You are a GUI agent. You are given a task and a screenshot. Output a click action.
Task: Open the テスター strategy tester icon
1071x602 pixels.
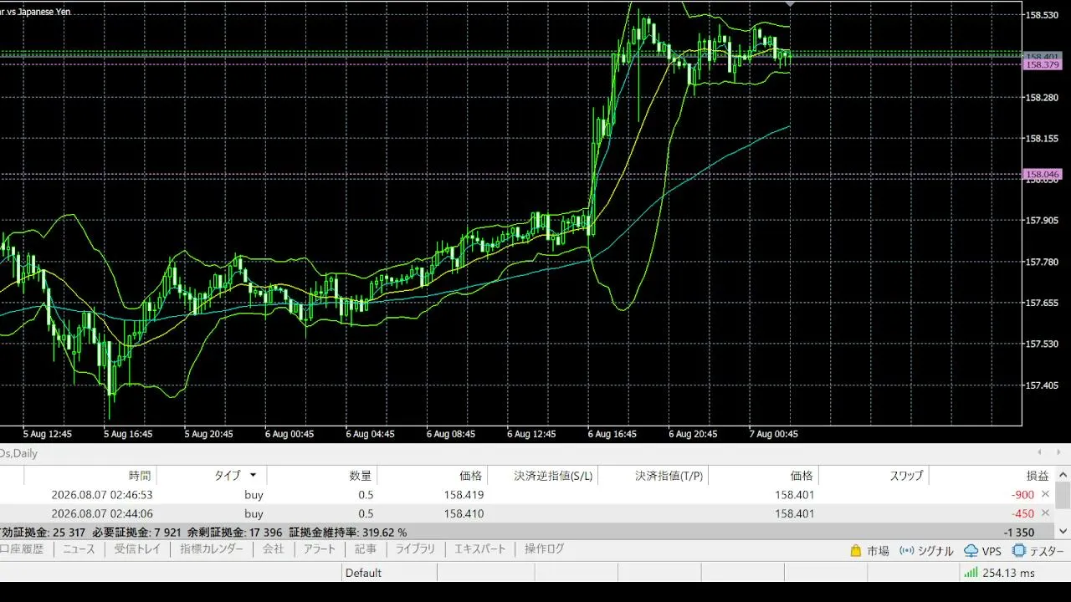1019,551
